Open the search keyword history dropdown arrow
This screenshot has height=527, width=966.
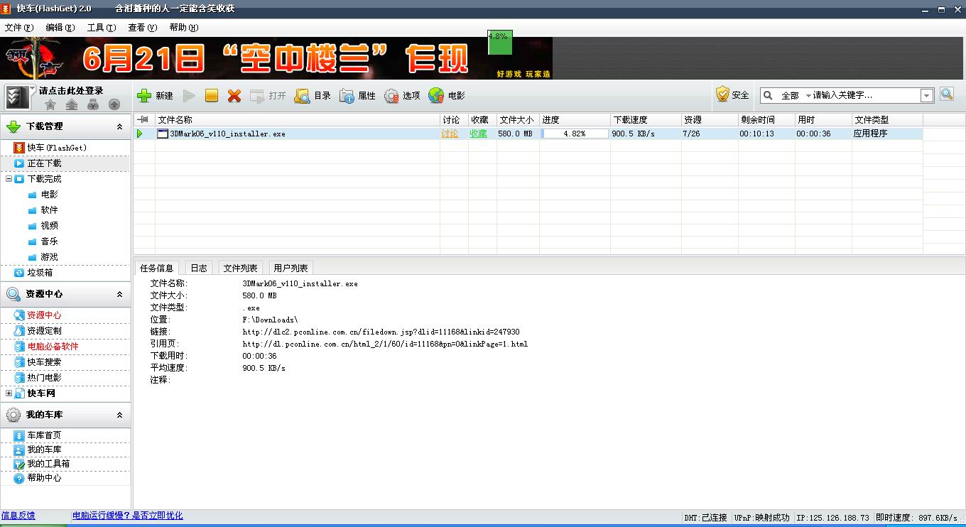point(927,95)
